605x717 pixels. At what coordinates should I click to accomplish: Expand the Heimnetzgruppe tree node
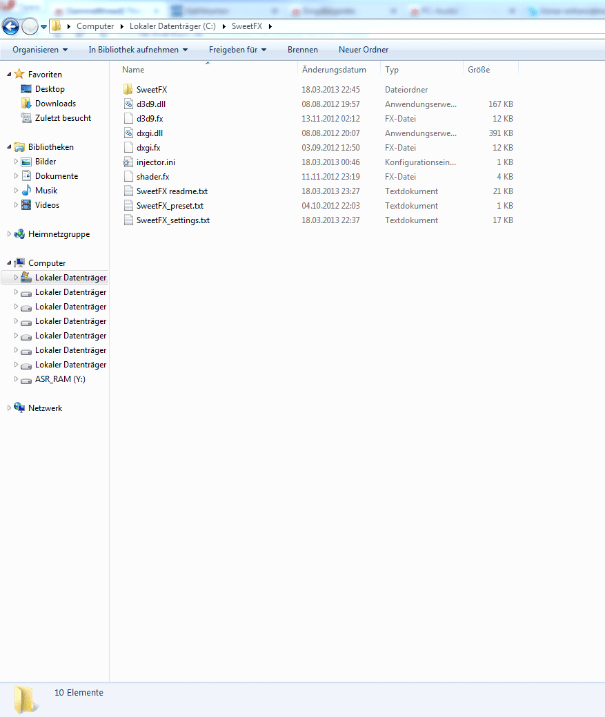[9, 234]
